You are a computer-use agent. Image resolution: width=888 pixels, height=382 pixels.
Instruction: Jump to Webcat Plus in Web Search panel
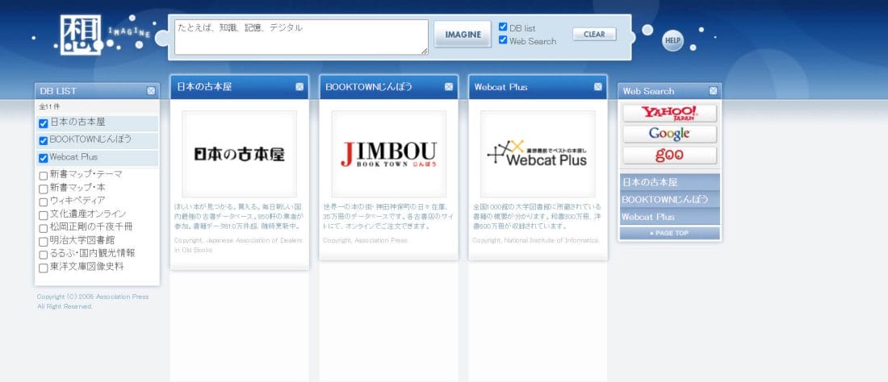tap(669, 217)
